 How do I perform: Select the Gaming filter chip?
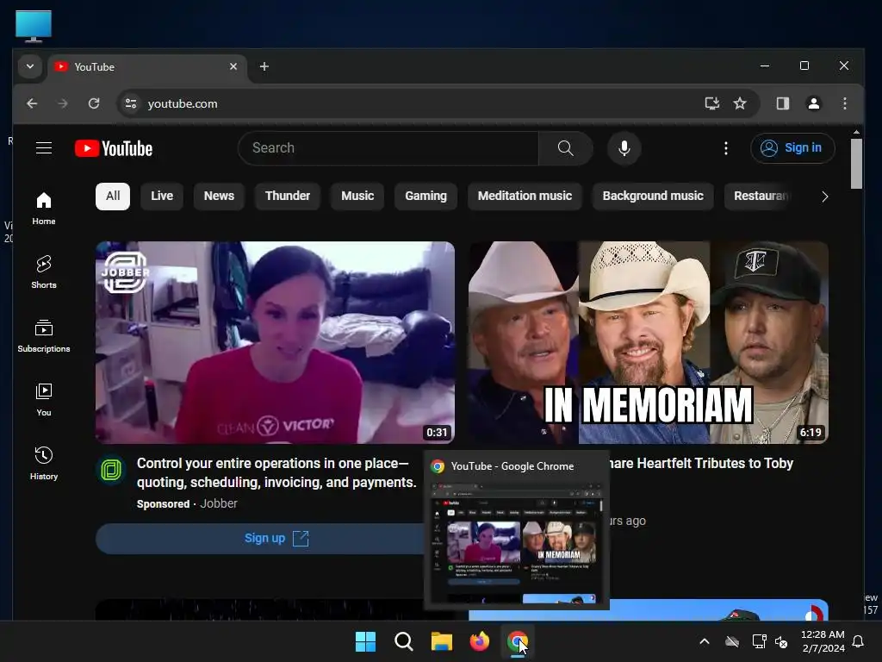(425, 196)
